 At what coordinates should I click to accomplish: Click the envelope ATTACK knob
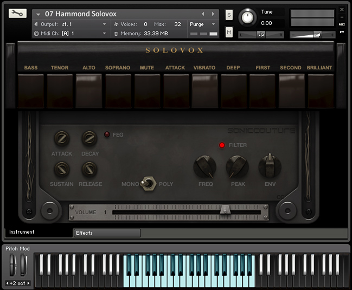(x=62, y=138)
